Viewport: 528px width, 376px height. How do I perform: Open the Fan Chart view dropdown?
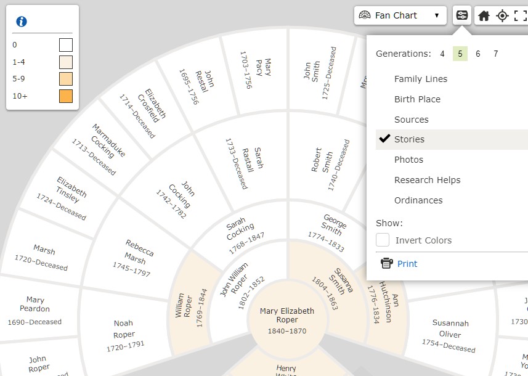(400, 15)
